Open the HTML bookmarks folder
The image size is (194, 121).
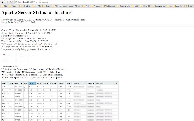pyautogui.click(x=37, y=6)
